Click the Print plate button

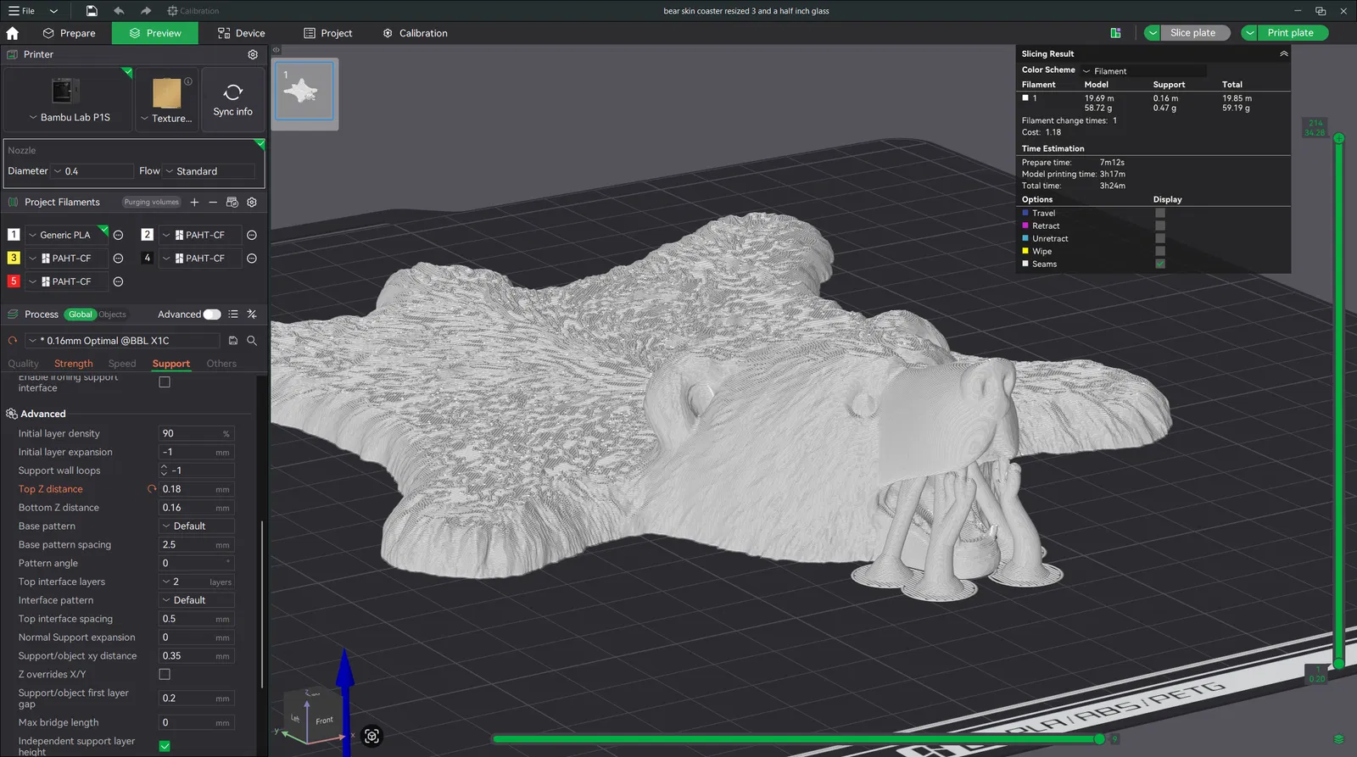[1289, 33]
